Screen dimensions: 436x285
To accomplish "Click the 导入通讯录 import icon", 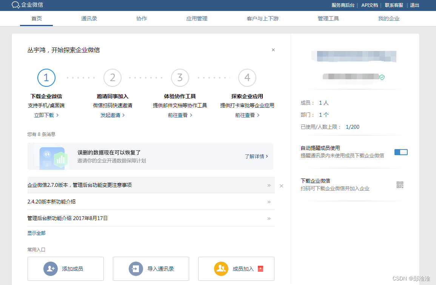I will [136, 269].
